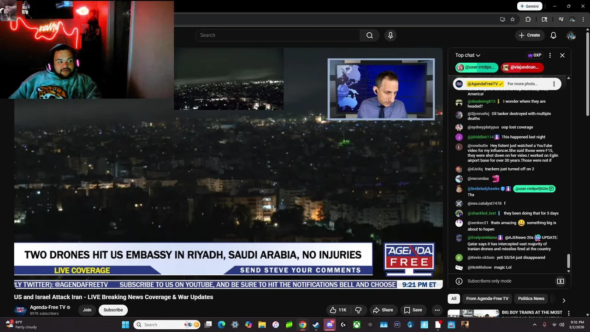The width and height of the screenshot is (590, 332).
Task: Dislike the video with thumbs down
Action: click(x=358, y=310)
